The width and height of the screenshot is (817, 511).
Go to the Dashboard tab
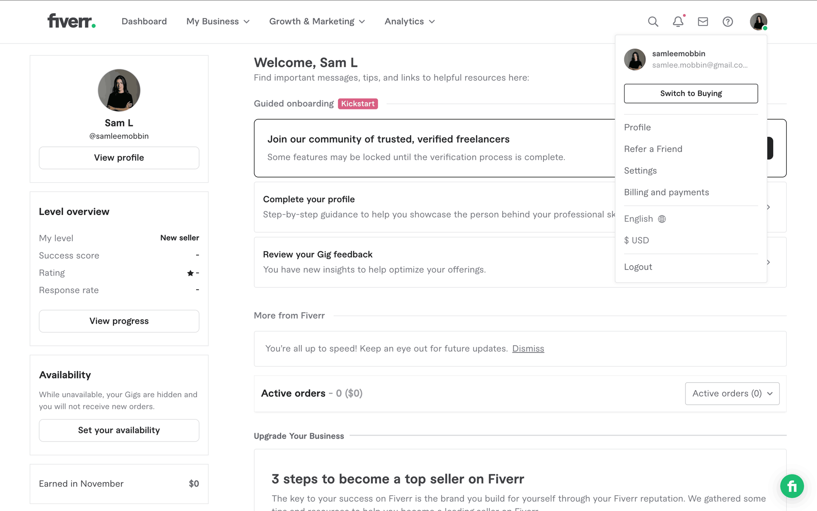click(144, 21)
